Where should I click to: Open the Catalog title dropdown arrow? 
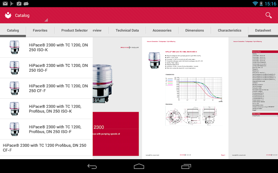click(46, 20)
